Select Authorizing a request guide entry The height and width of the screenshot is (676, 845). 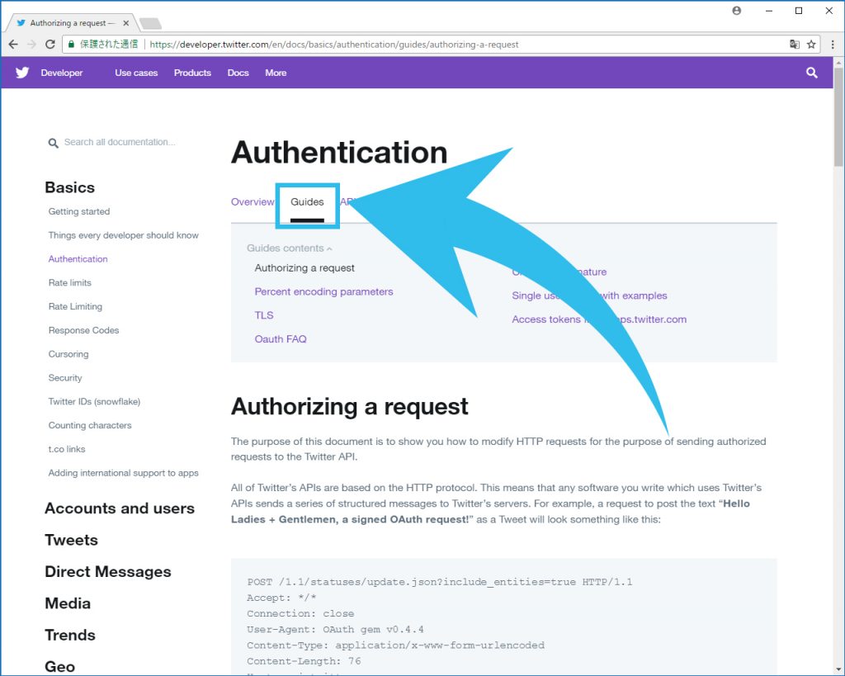(304, 268)
